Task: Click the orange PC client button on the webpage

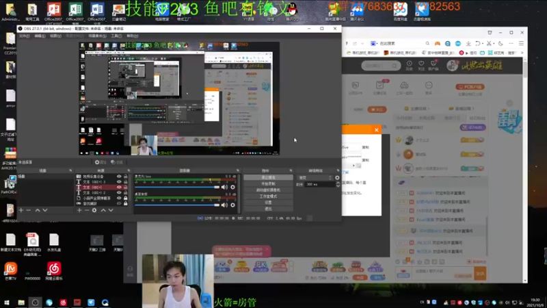Action: click(x=470, y=87)
